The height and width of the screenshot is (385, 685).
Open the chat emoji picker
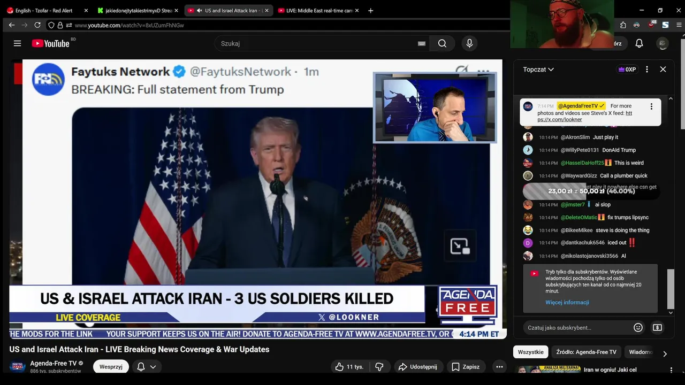[638, 327]
